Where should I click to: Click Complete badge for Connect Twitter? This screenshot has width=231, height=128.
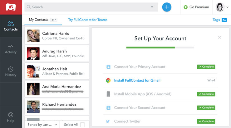pos(206,121)
